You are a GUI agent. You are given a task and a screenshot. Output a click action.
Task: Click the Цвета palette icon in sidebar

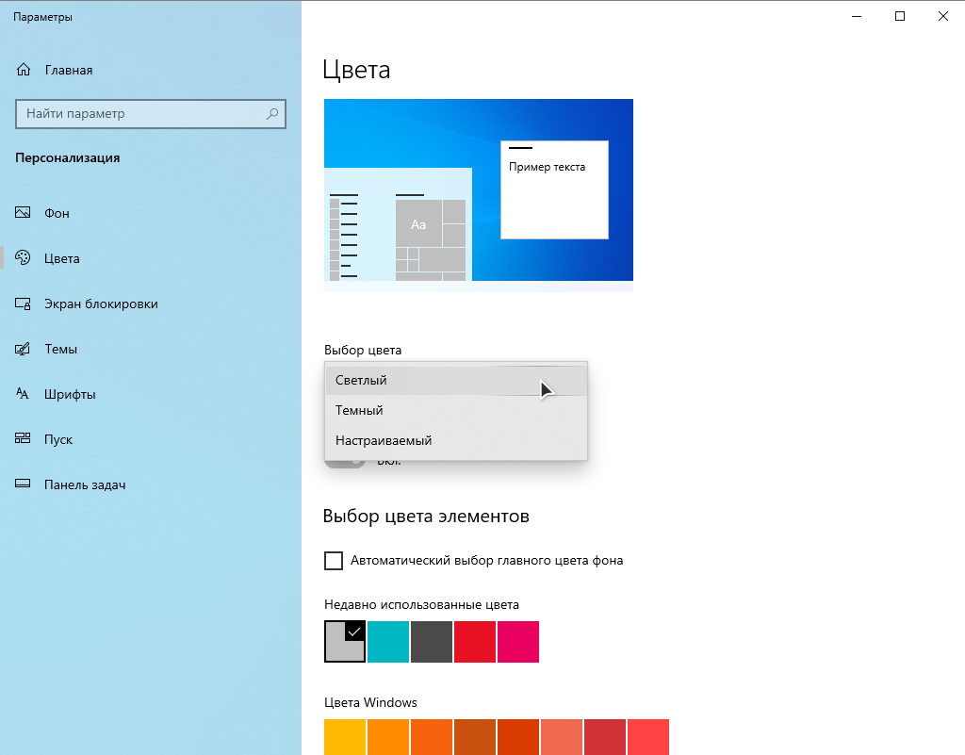tap(25, 259)
